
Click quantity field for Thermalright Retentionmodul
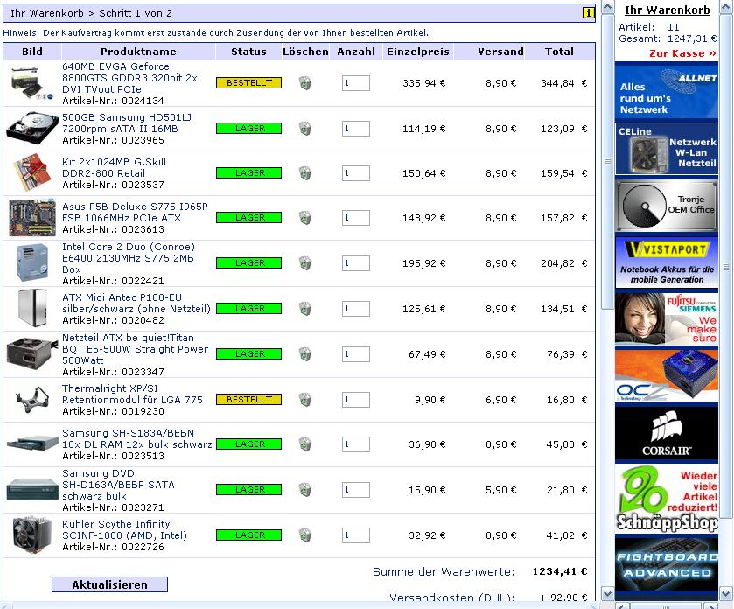(356, 400)
